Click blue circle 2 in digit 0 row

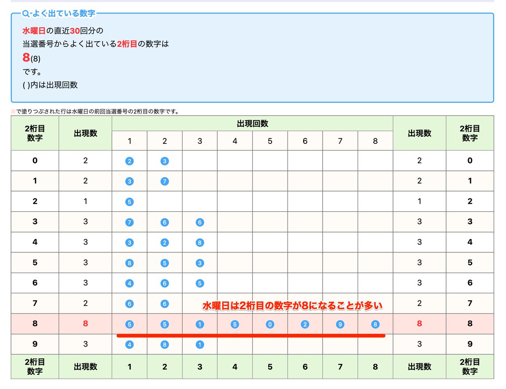(129, 161)
